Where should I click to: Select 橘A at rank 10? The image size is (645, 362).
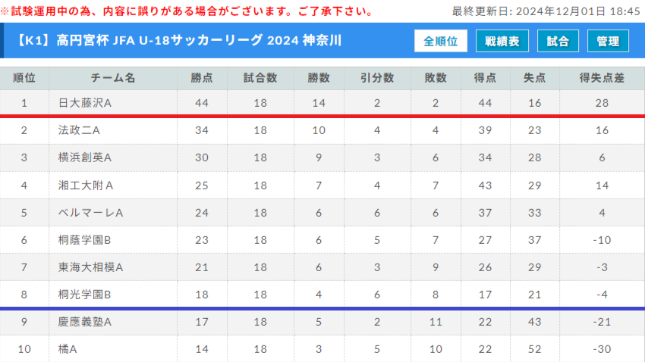[x=68, y=349]
